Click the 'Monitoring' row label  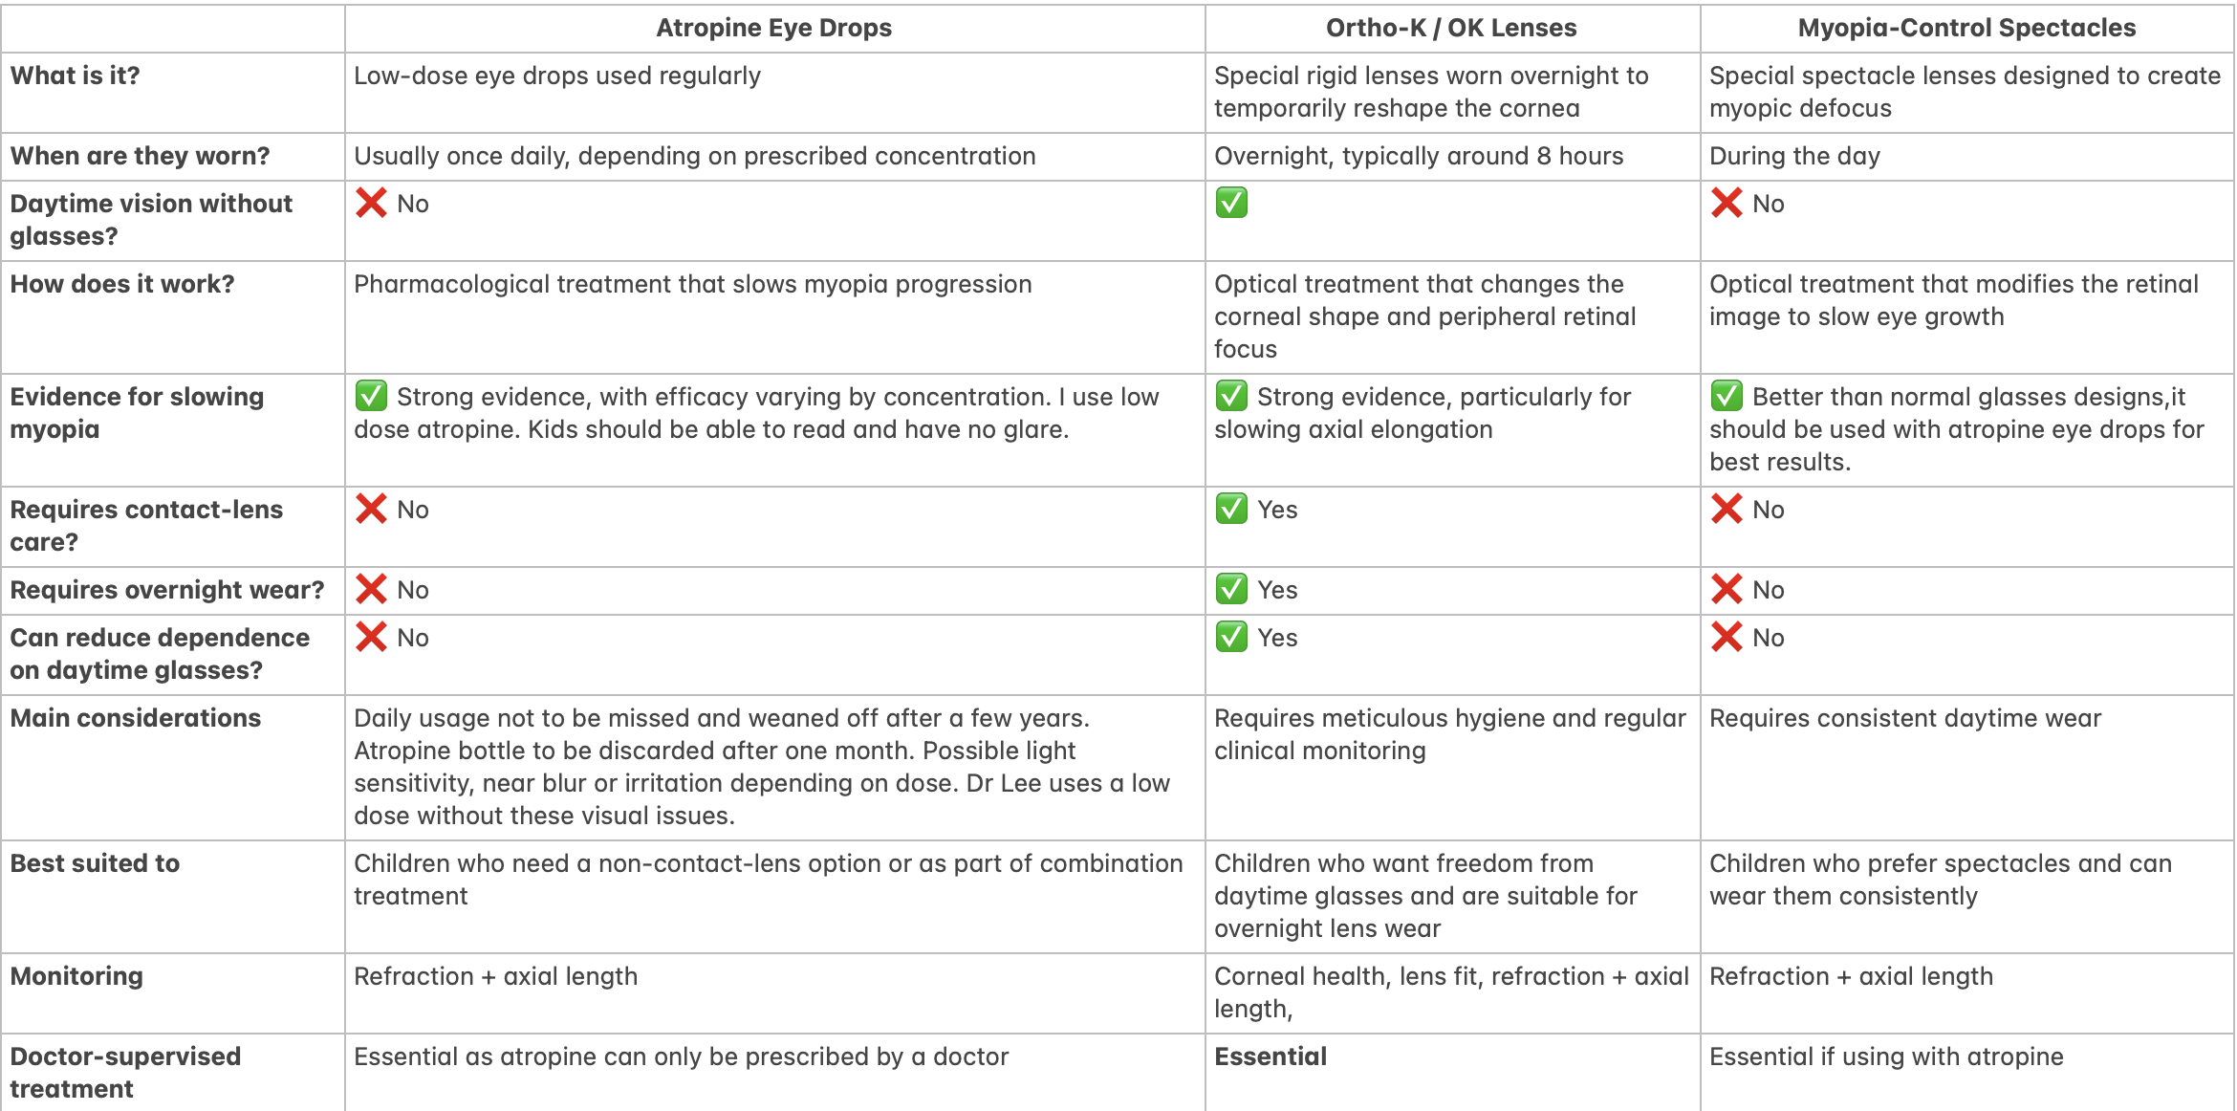(76, 976)
